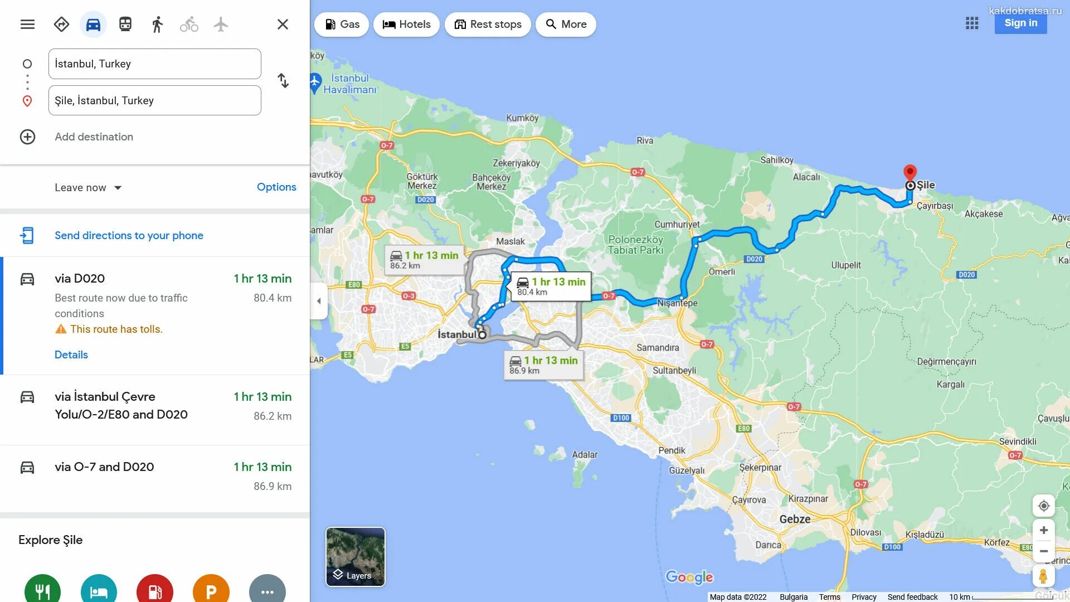The width and height of the screenshot is (1070, 602).
Task: Open route Options link
Action: [276, 187]
